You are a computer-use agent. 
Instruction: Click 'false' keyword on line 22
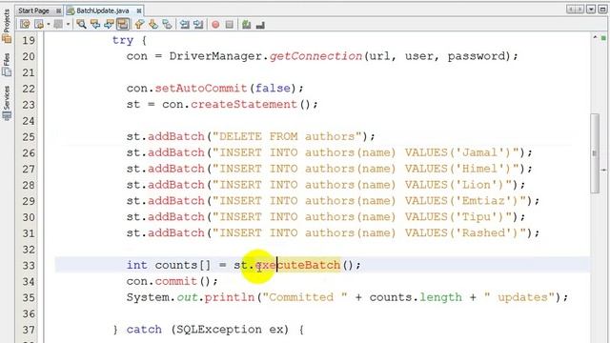[x=273, y=89]
